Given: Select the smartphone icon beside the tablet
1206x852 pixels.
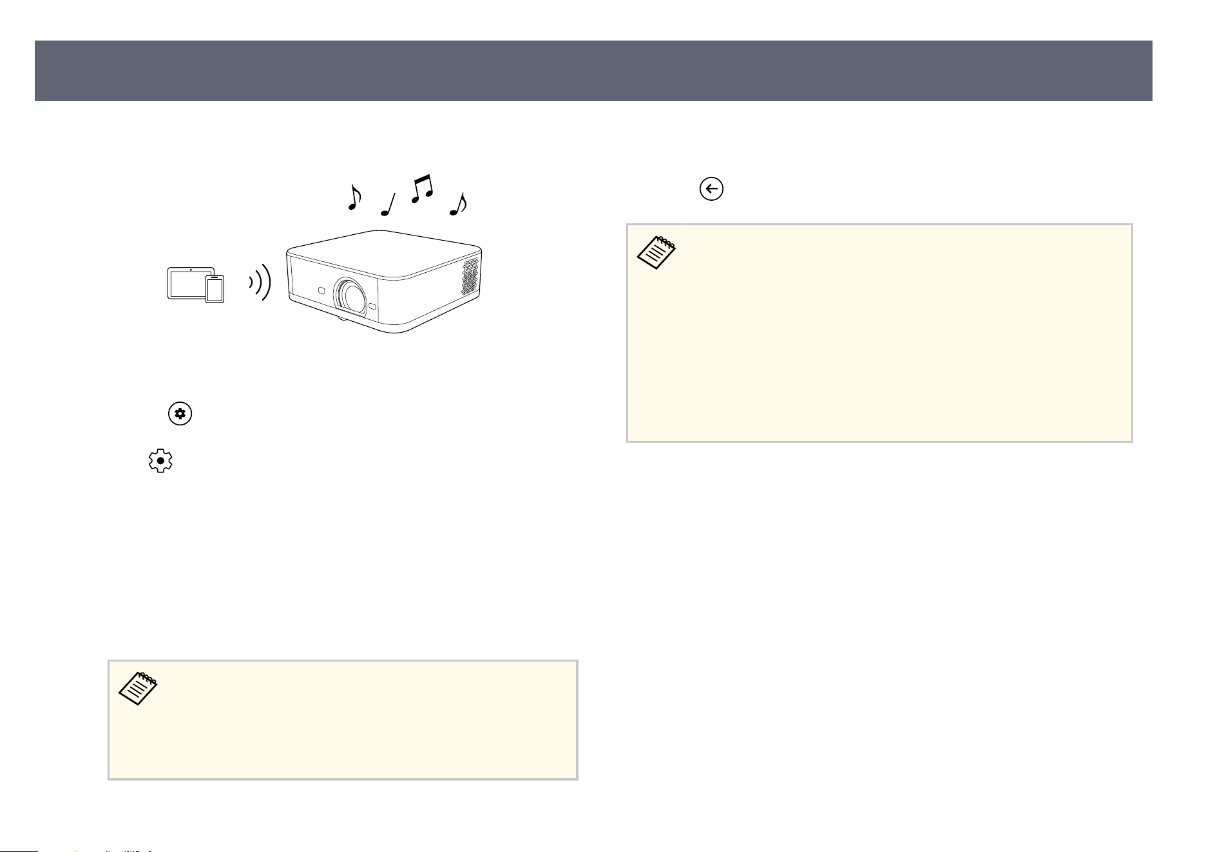Looking at the screenshot, I should 215,289.
